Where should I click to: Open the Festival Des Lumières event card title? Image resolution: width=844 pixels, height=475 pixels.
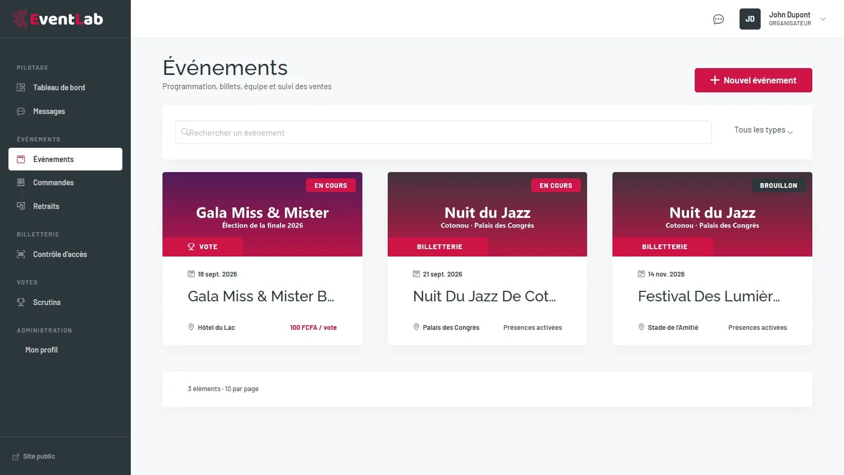[x=709, y=296]
